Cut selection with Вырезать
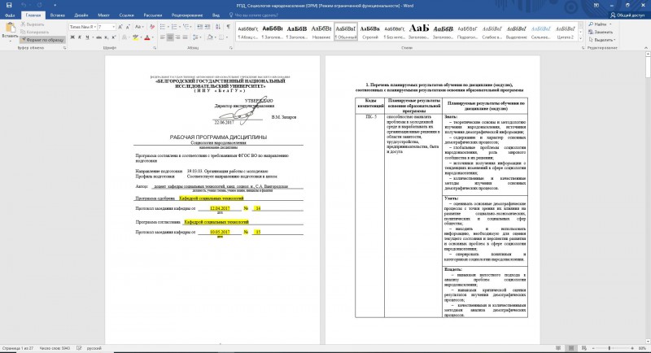The image size is (651, 353). (x=32, y=24)
